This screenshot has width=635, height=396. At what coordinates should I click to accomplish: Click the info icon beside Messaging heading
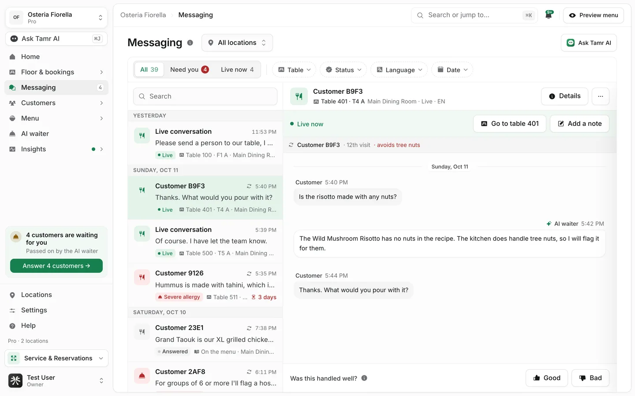click(190, 43)
